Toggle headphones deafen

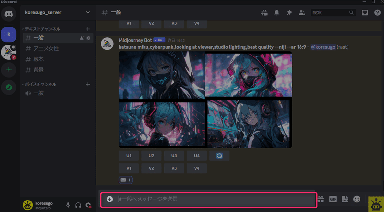point(78,205)
